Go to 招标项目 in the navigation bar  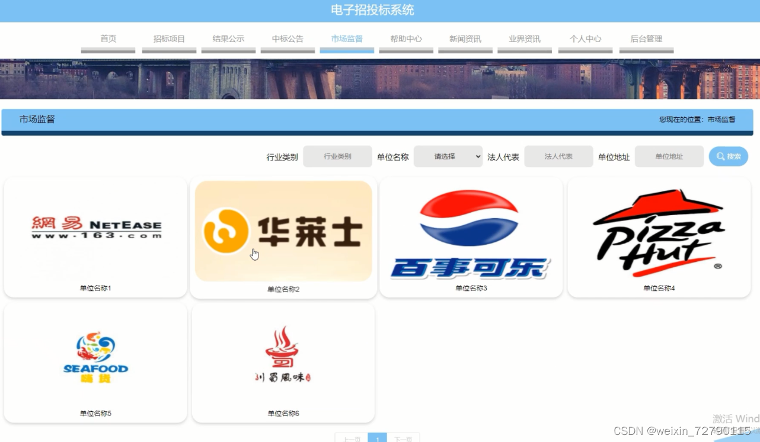(x=169, y=39)
